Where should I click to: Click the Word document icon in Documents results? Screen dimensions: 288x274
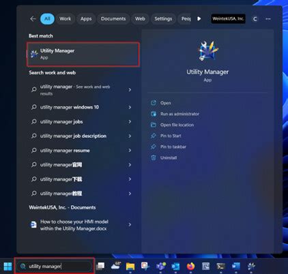(33, 225)
